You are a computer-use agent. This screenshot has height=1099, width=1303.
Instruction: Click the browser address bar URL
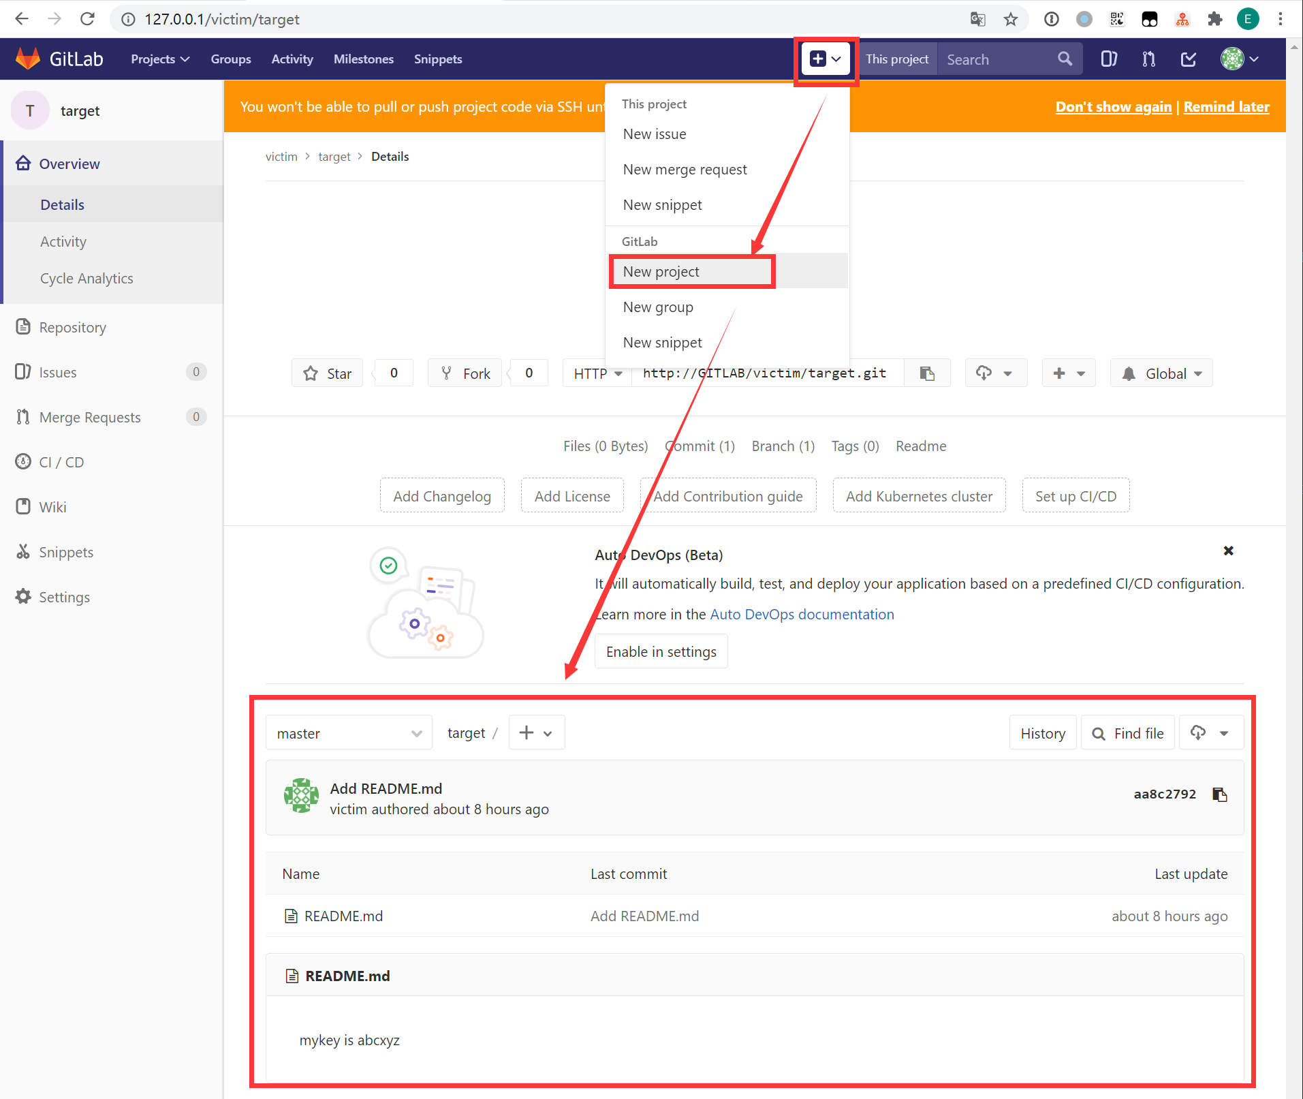coord(222,19)
